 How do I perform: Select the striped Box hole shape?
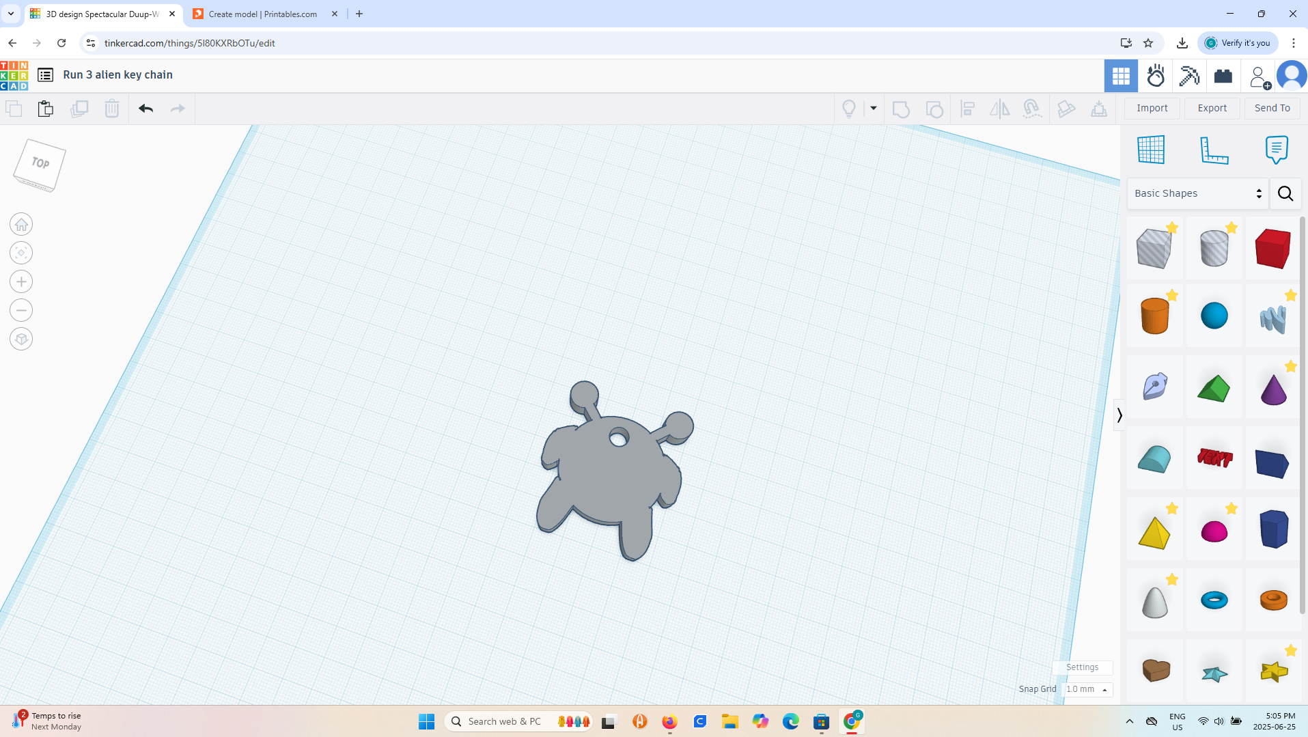click(1154, 248)
